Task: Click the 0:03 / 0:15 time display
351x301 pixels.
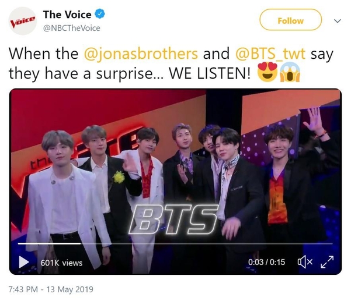Action: (x=266, y=262)
